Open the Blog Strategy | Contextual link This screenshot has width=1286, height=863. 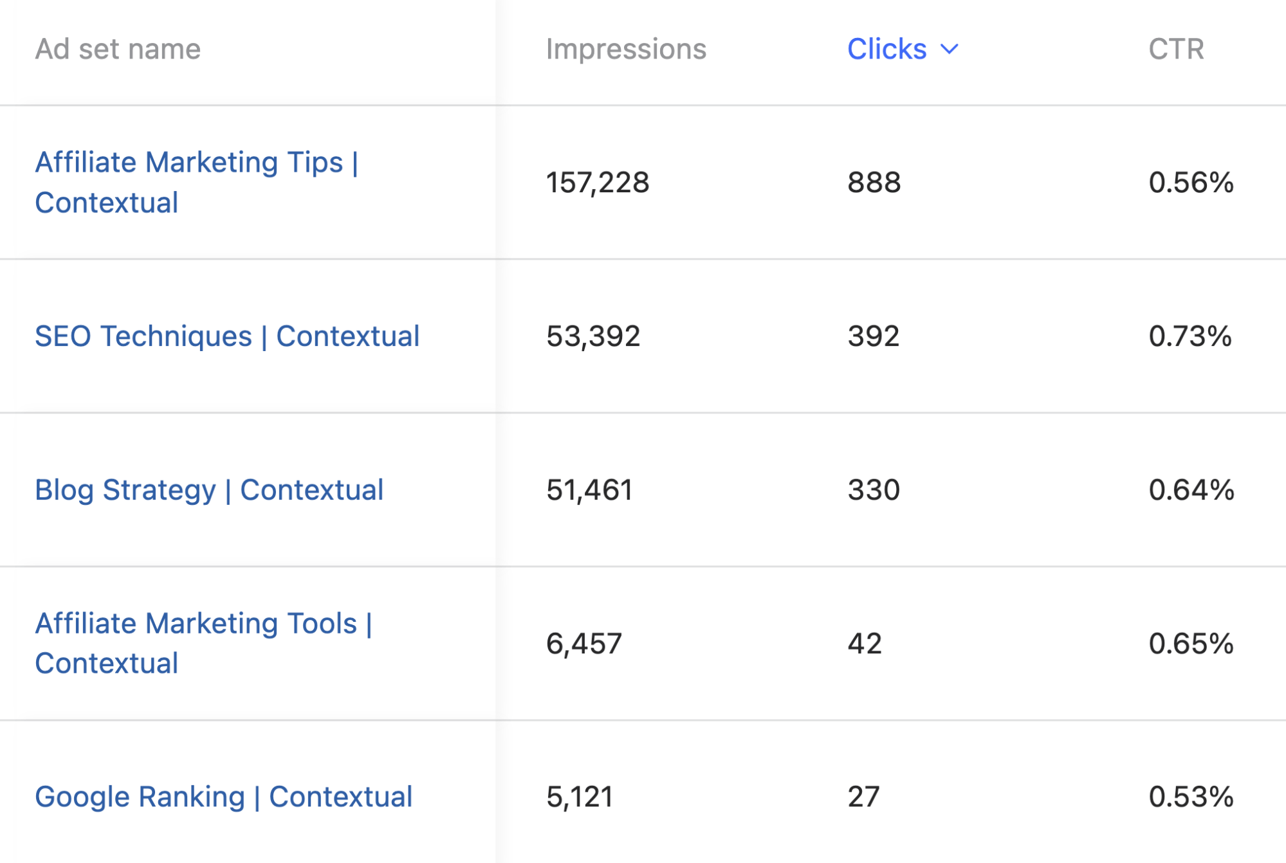pos(209,489)
